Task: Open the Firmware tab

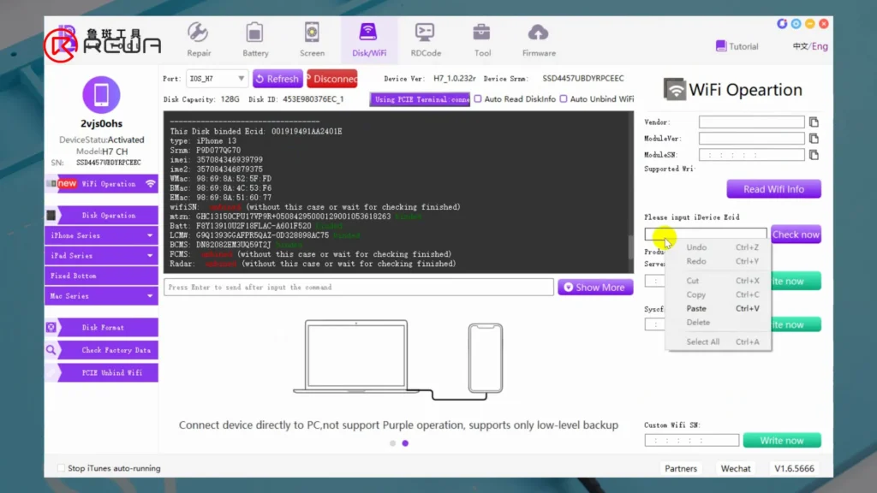Action: (539, 39)
